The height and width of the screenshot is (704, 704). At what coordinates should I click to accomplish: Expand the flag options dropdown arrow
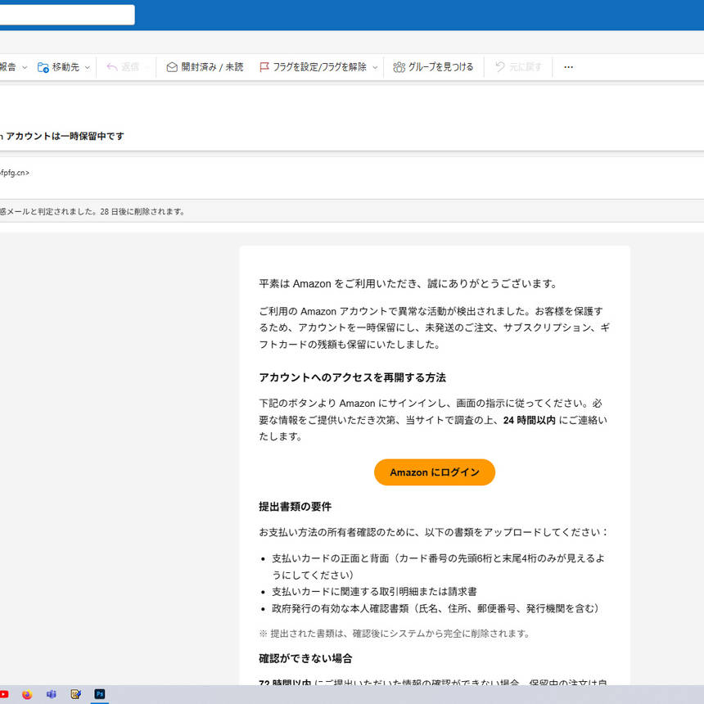[x=375, y=67]
